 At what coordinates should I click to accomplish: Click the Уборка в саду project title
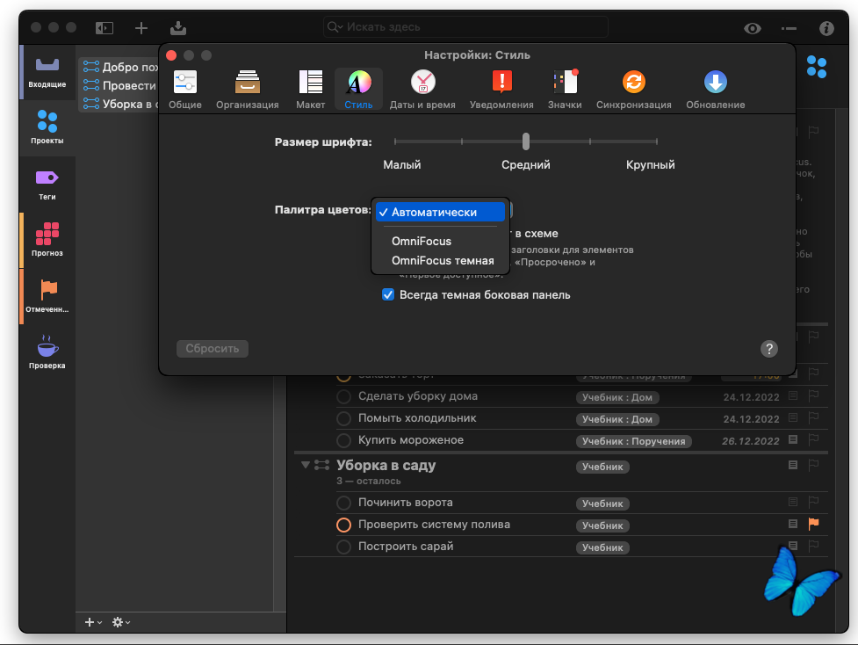tap(386, 465)
